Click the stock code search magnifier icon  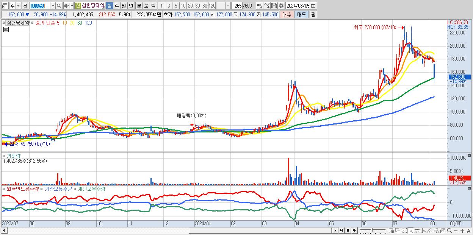click(x=59, y=6)
